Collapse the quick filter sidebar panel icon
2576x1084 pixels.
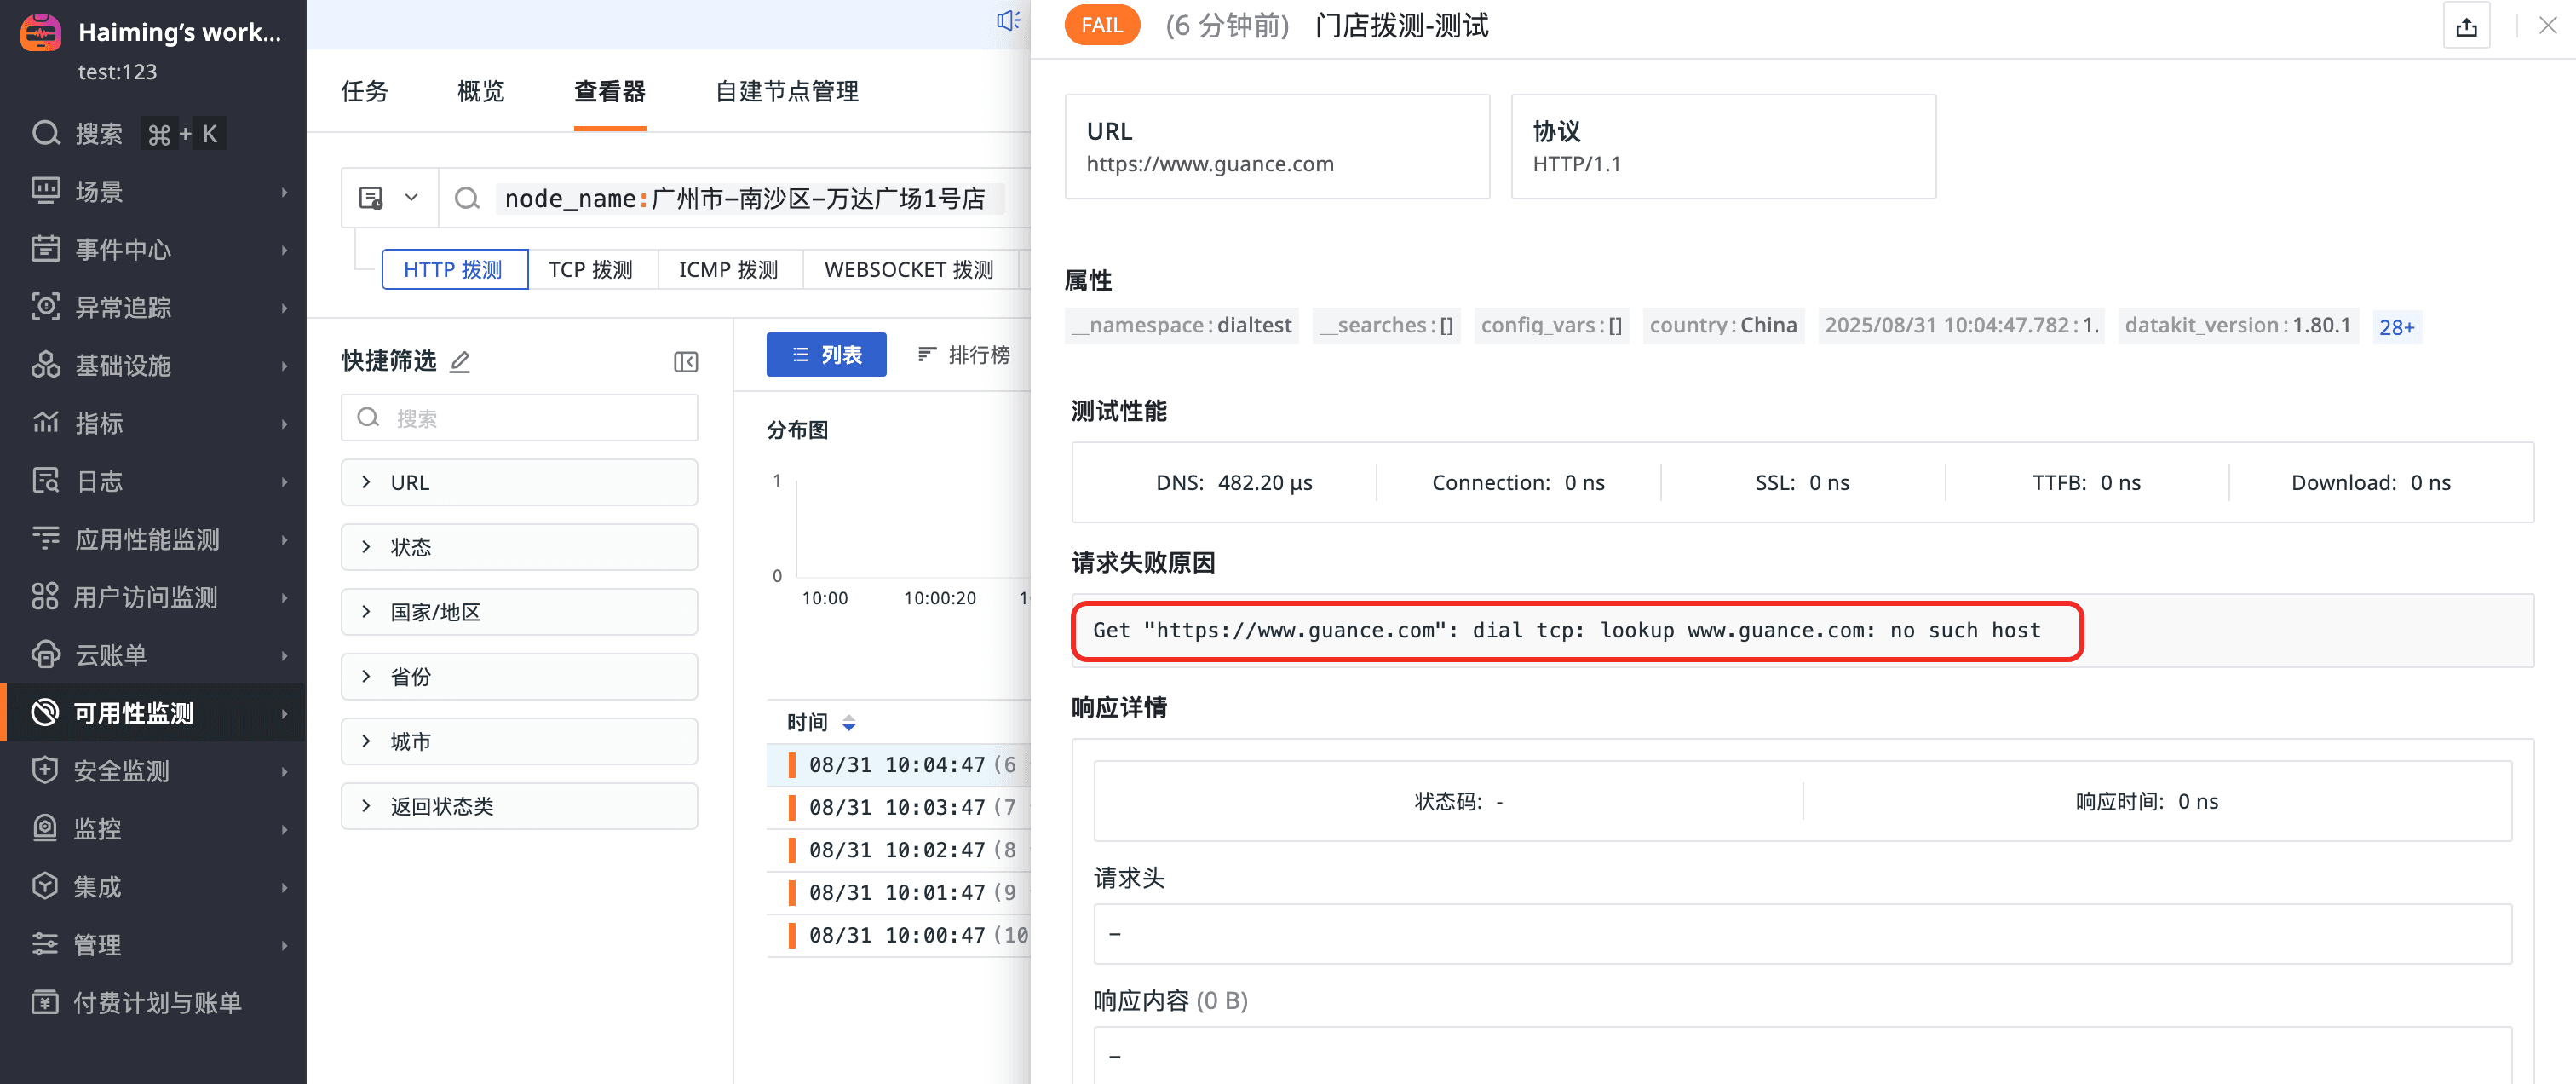[685, 362]
